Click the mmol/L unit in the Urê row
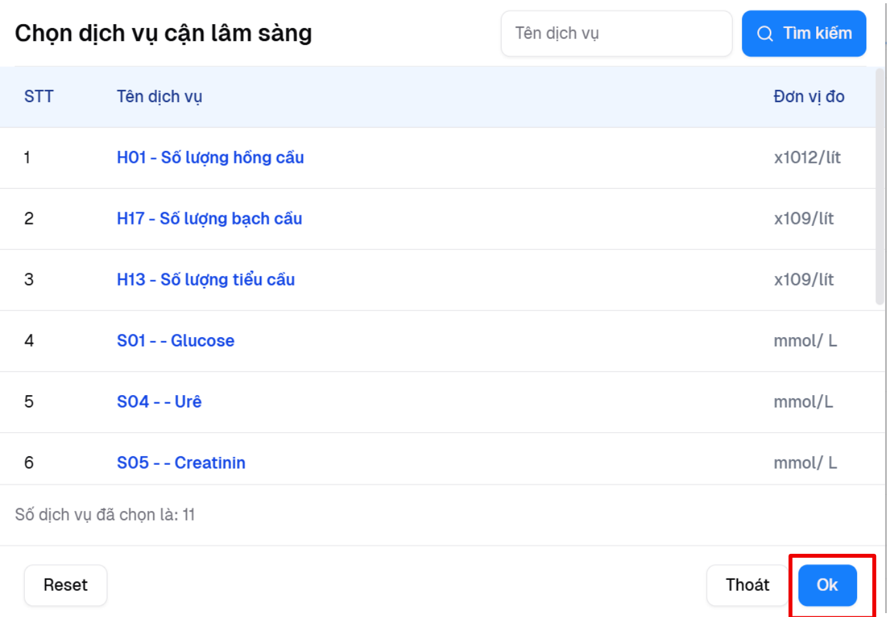 (803, 402)
